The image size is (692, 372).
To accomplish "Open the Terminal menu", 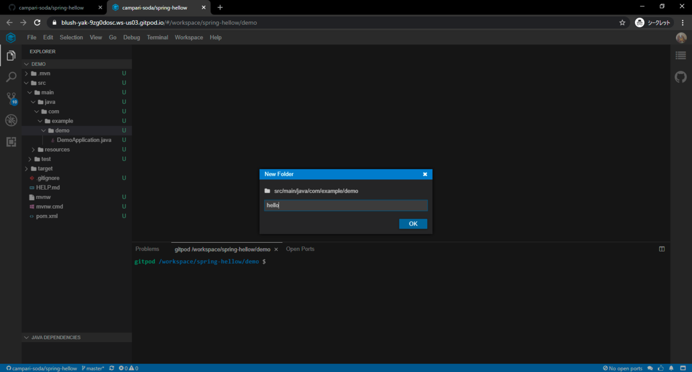I will pyautogui.click(x=157, y=37).
